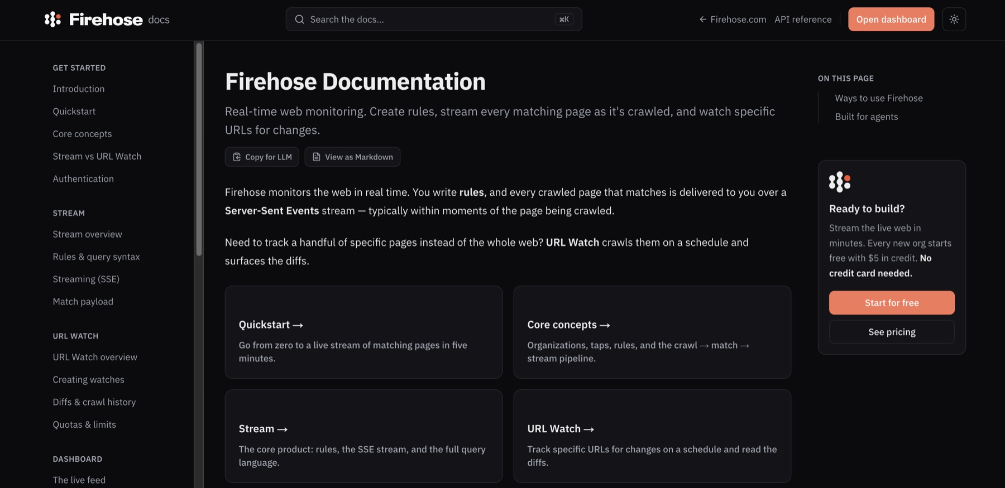Open The live feed page
Viewport: 1005px width, 488px height.
pos(79,480)
